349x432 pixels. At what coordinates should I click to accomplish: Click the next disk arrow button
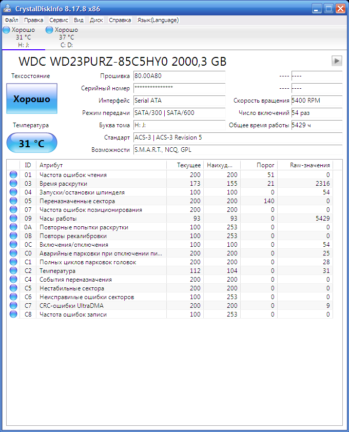tap(337, 61)
